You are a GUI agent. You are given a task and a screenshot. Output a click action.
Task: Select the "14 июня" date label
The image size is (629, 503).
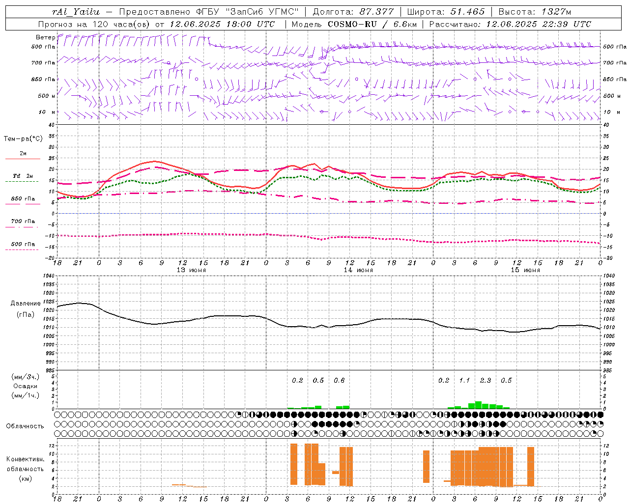358,270
